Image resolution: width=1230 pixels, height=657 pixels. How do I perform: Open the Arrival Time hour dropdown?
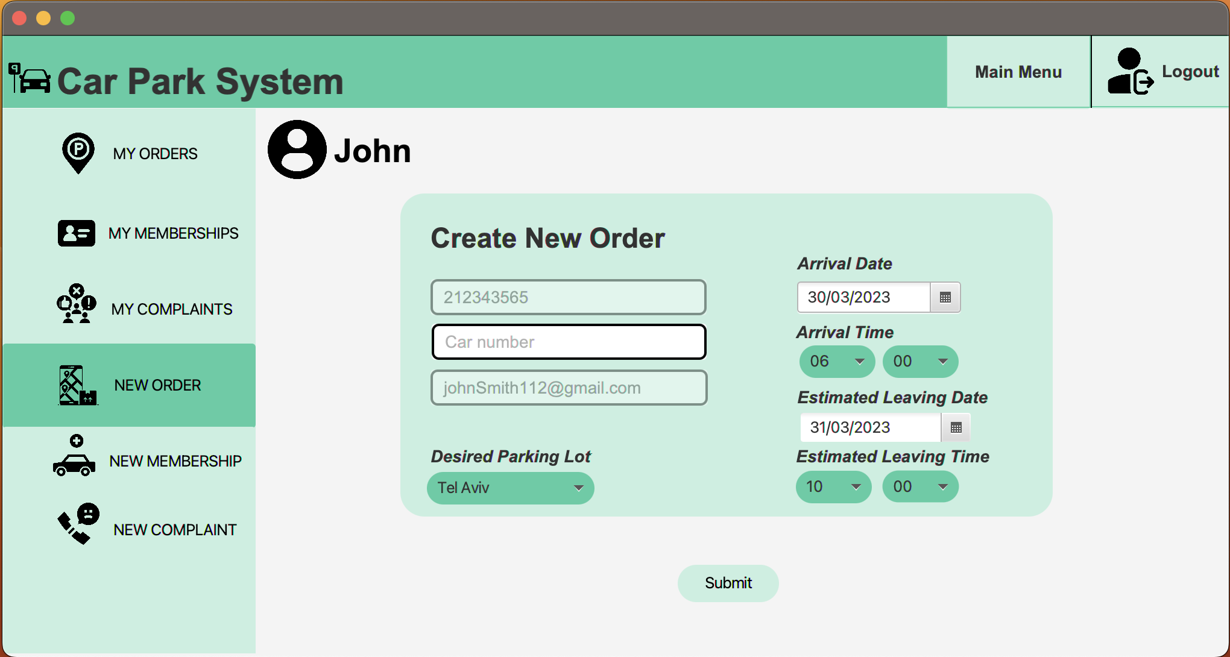pyautogui.click(x=836, y=362)
